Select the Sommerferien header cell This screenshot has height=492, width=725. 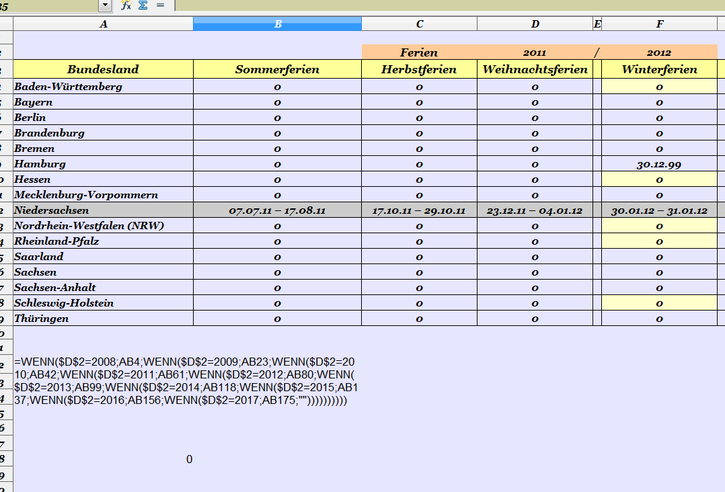[277, 69]
